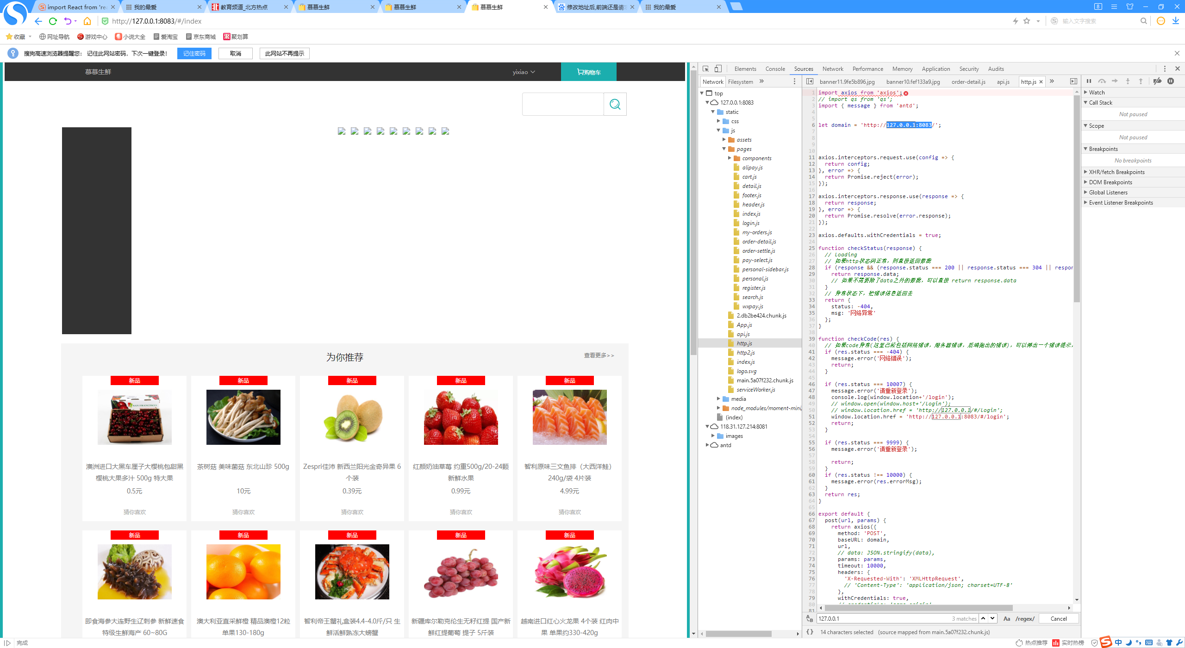Toggle /regex/ option in search bar
1185x648 pixels.
1025,618
